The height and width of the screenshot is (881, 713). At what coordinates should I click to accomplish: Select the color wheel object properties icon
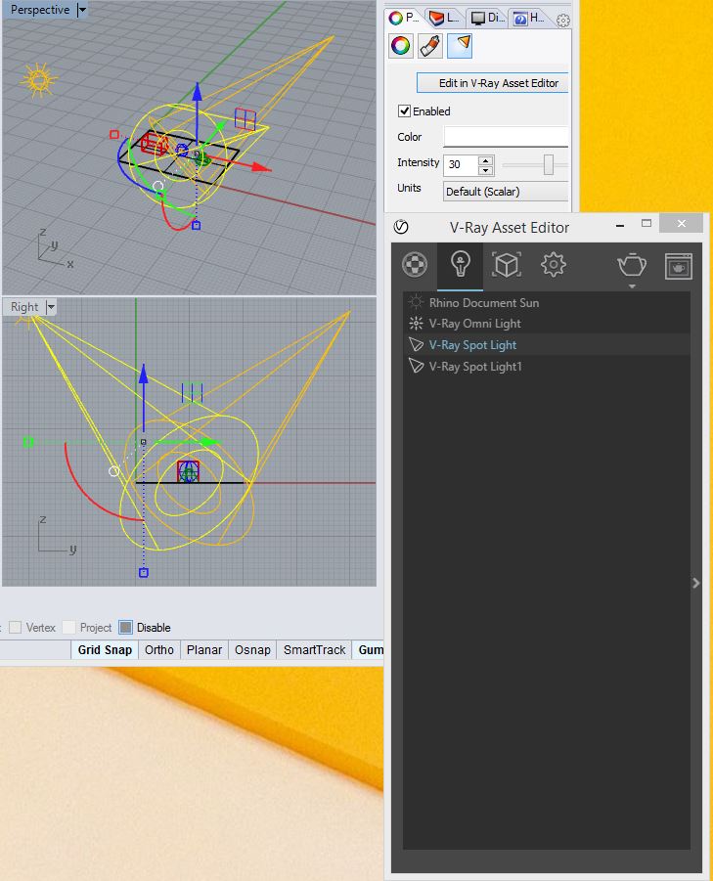click(401, 46)
